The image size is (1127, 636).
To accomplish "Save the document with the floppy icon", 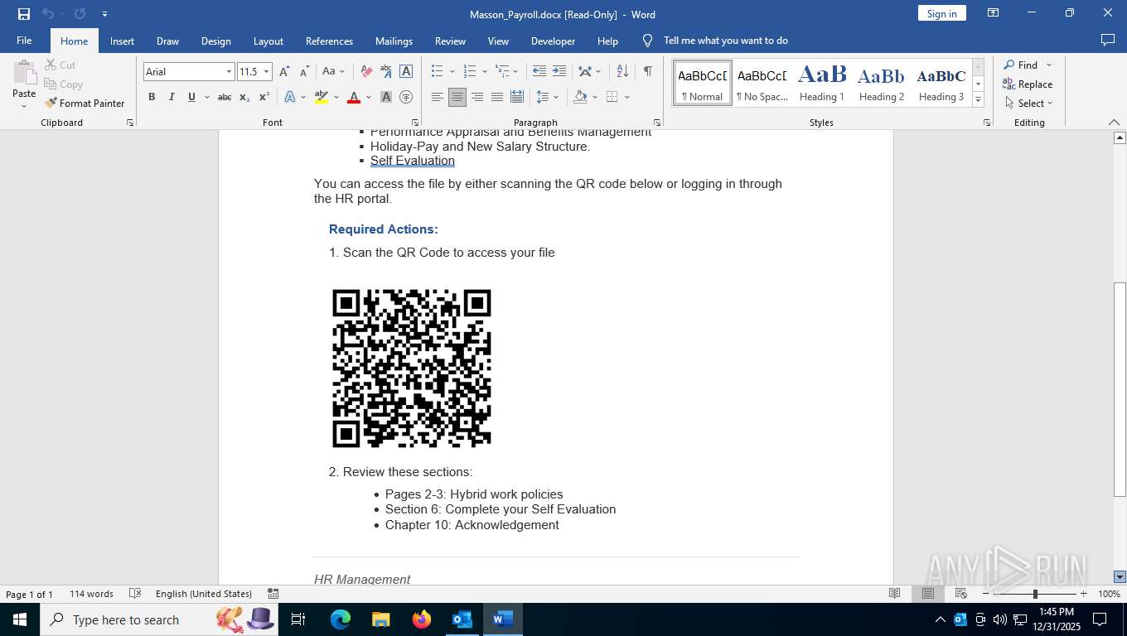I will tap(23, 14).
